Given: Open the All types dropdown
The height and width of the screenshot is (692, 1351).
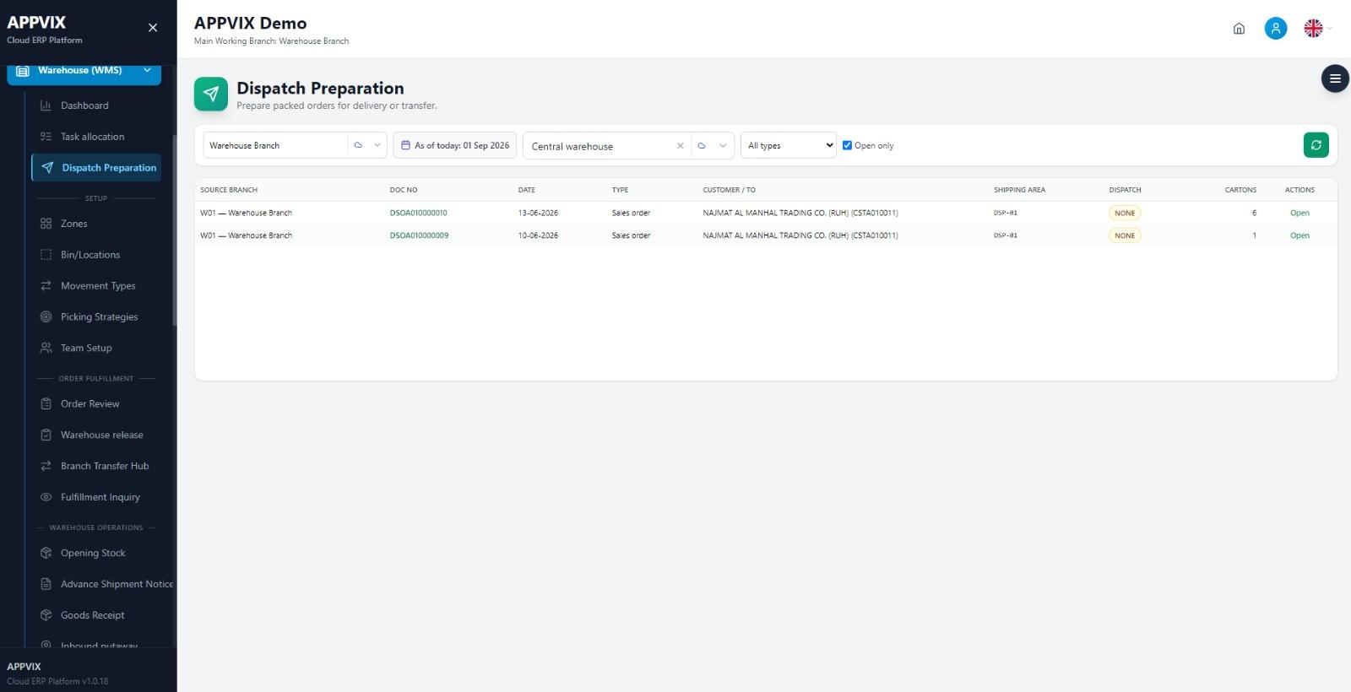Looking at the screenshot, I should 789,145.
